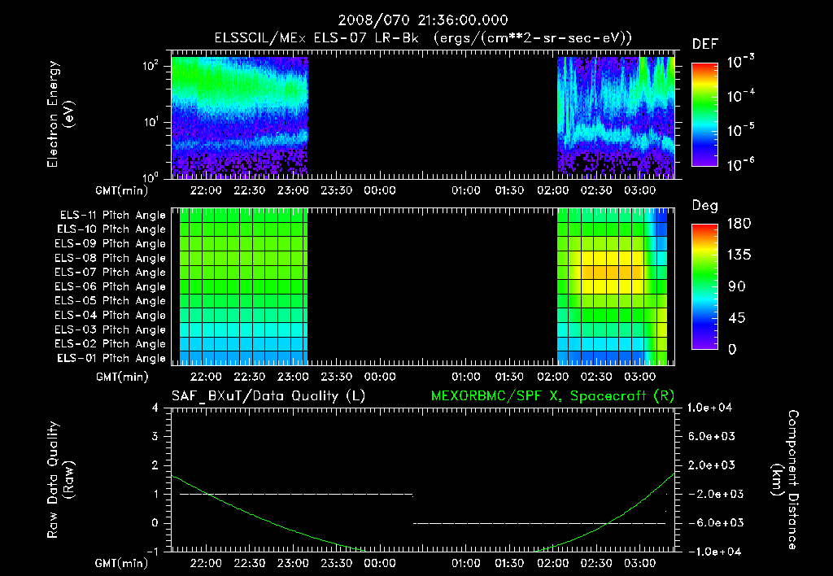
Task: Click the white data quality line at level 0
Action: [539, 523]
